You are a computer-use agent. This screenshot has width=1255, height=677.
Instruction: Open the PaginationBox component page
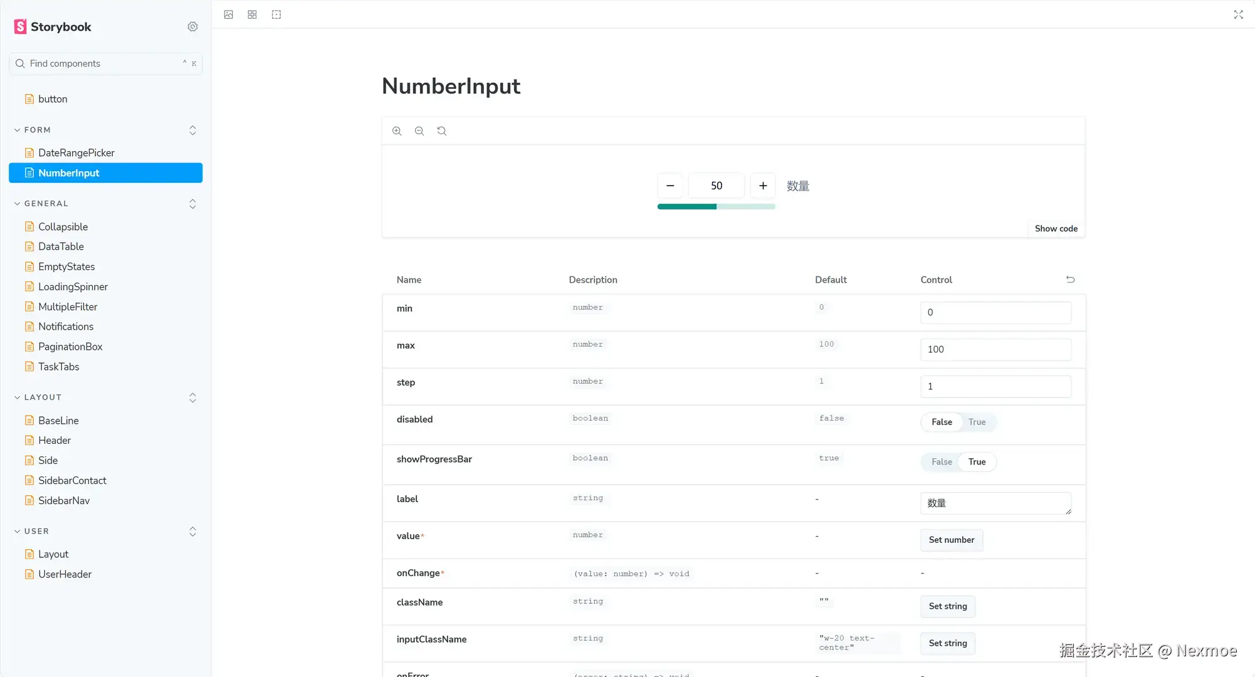coord(70,347)
